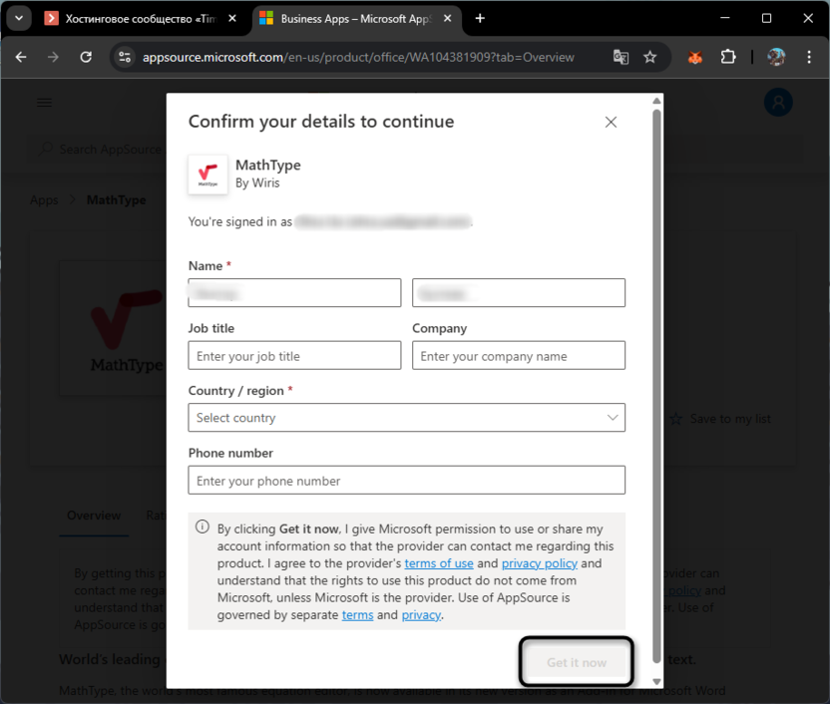The width and height of the screenshot is (830, 704).
Task: Click the AppSource account avatar icon
Action: (x=778, y=103)
